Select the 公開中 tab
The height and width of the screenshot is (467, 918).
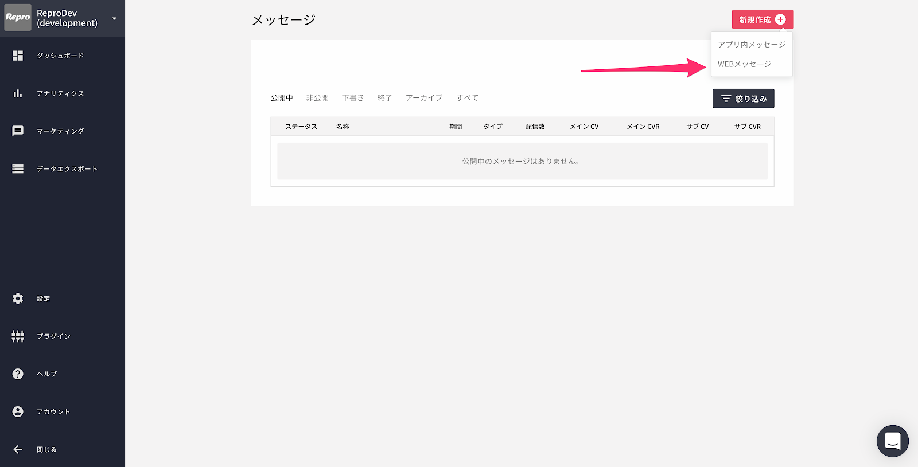[x=282, y=98]
